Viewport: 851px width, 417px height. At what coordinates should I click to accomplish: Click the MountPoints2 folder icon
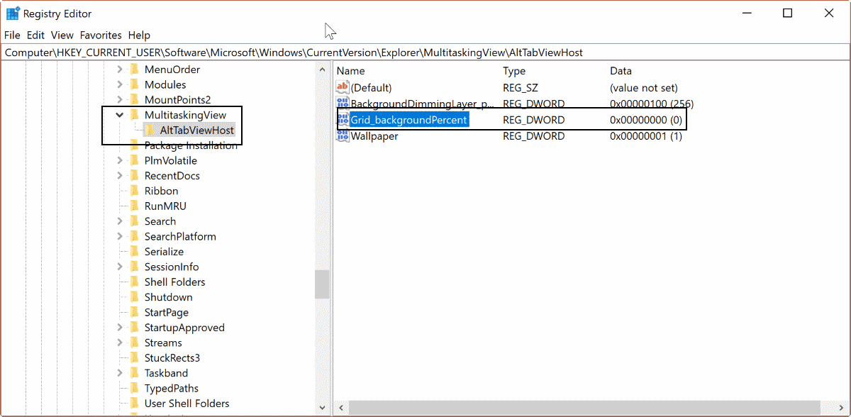pyautogui.click(x=134, y=100)
